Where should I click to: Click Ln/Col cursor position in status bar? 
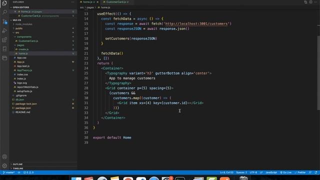pos(226,172)
